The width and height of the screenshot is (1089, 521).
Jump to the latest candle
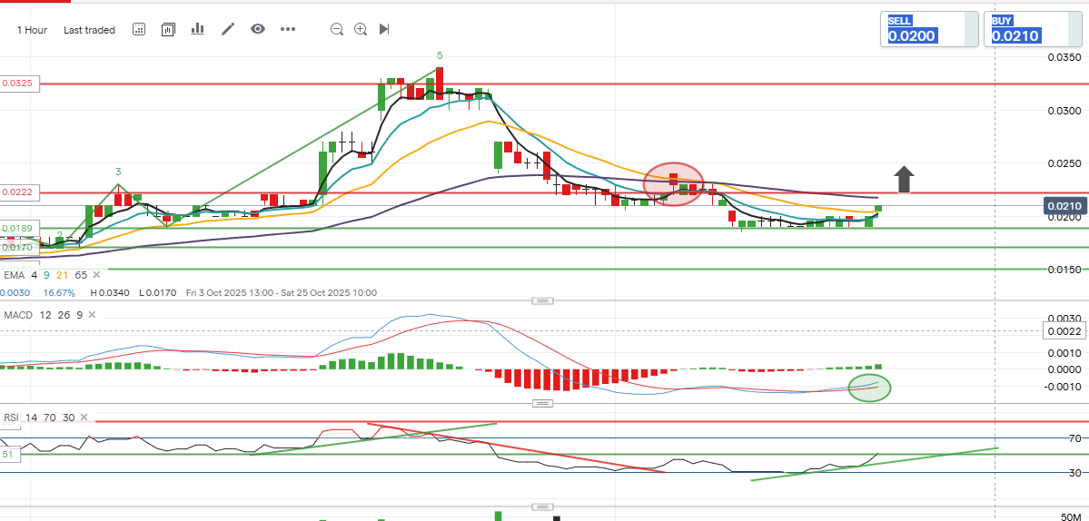384,29
